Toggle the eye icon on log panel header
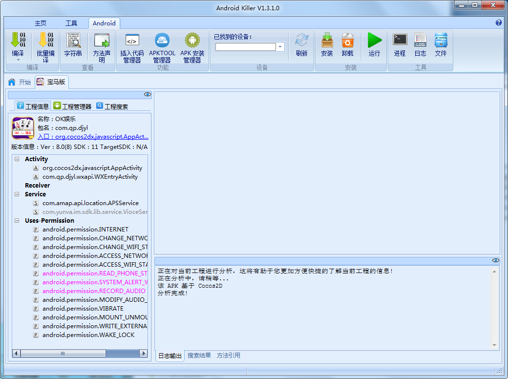508x379 pixels. [495, 260]
